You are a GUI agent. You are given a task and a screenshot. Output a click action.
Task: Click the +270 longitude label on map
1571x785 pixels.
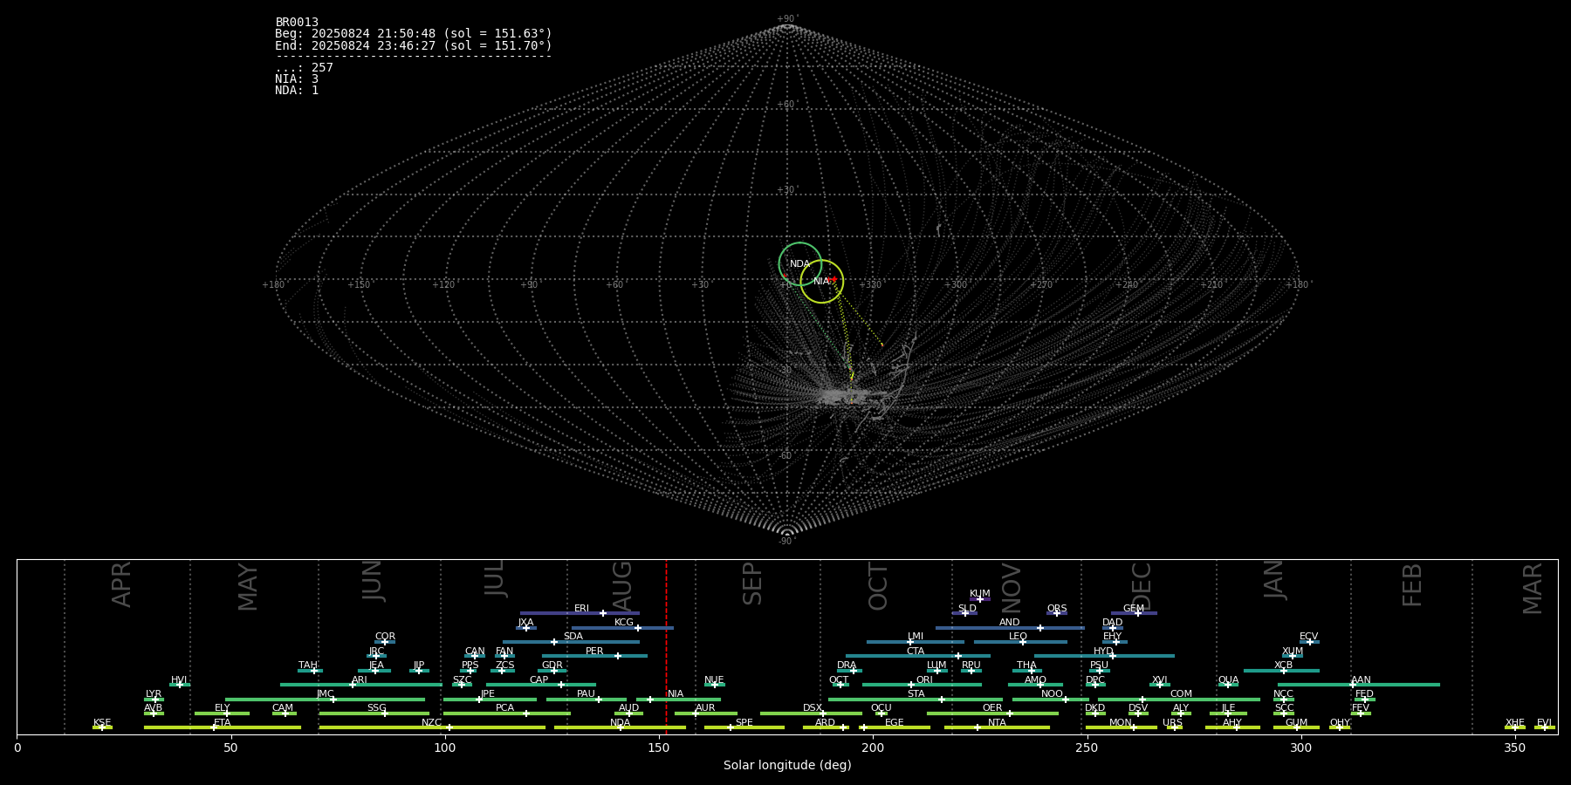click(1041, 285)
